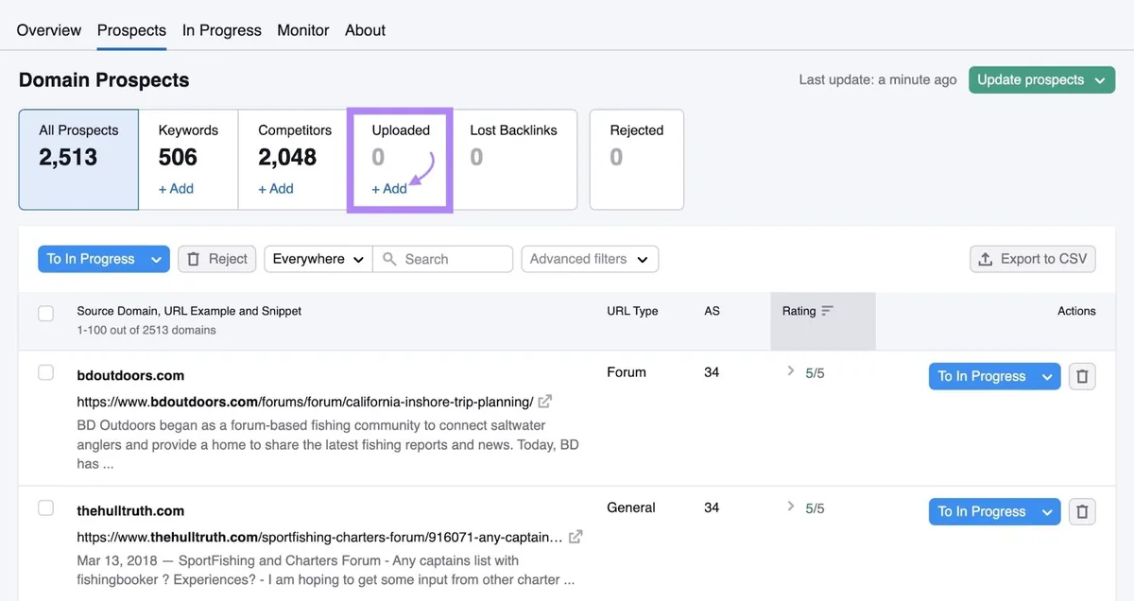The height and width of the screenshot is (601, 1134).
Task: Select the Uploaded prospects card
Action: [400, 159]
